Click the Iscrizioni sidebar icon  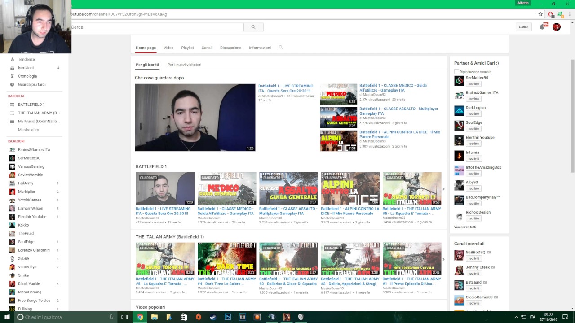(12, 68)
